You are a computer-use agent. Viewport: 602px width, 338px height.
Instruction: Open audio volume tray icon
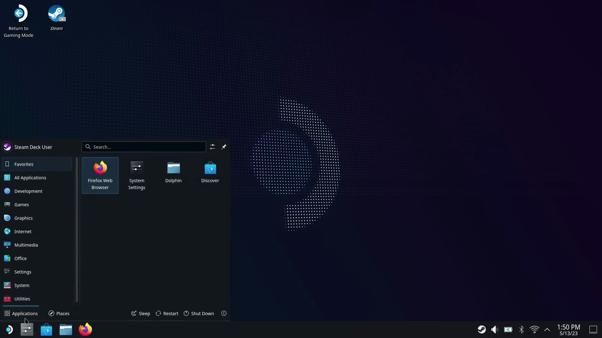coord(495,330)
